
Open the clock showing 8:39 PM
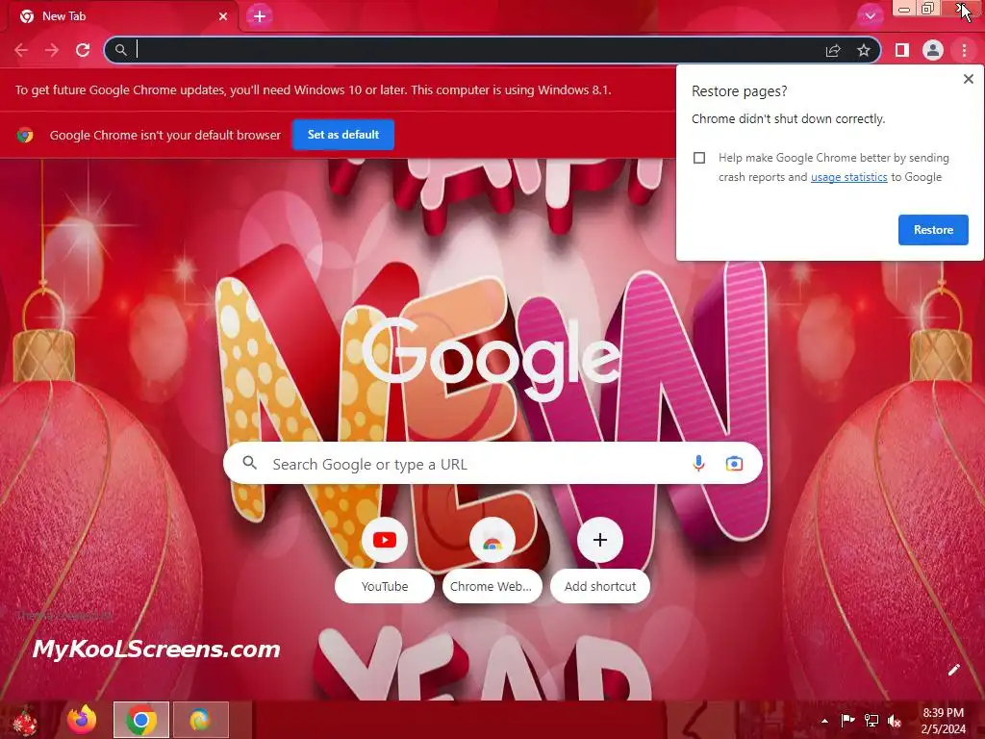coord(943,721)
